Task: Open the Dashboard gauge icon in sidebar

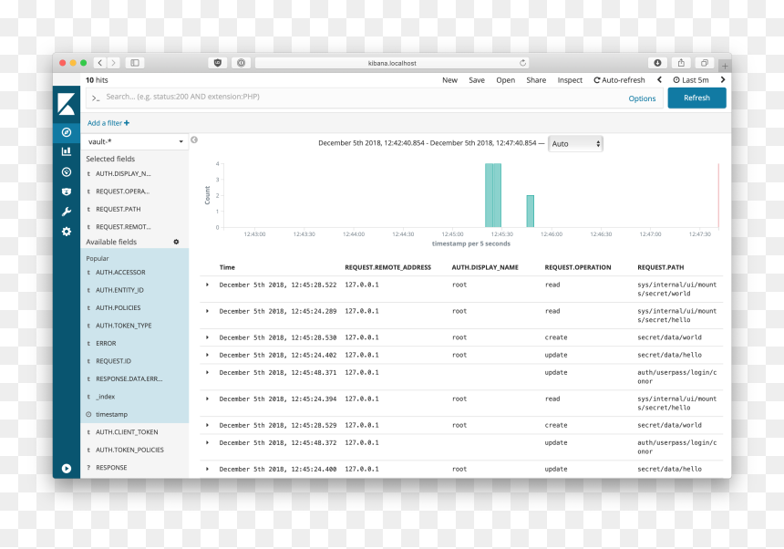Action: 66,172
